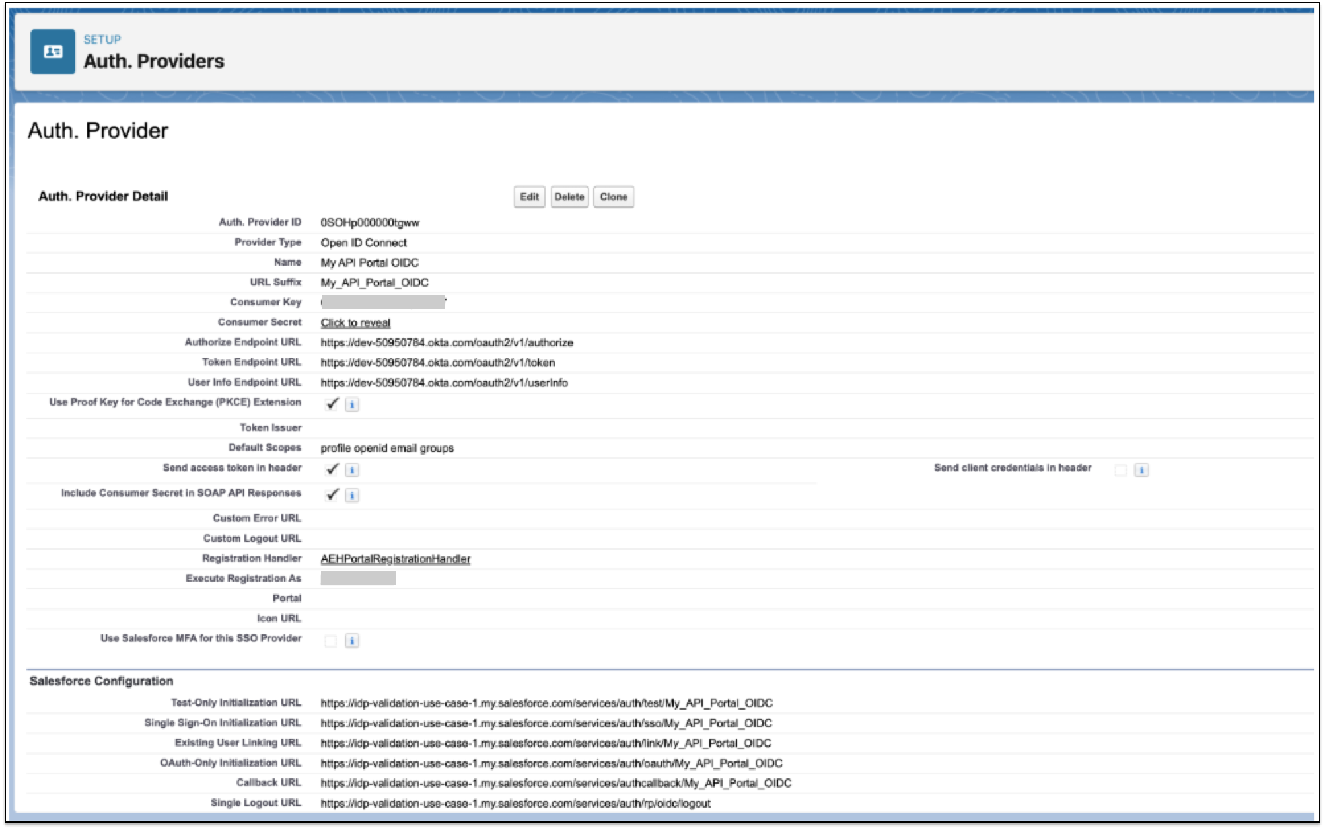Uncheck Use Proof Key for Code Exchange Extension

(332, 403)
